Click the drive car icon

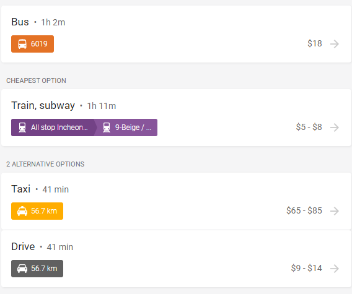tap(22, 269)
